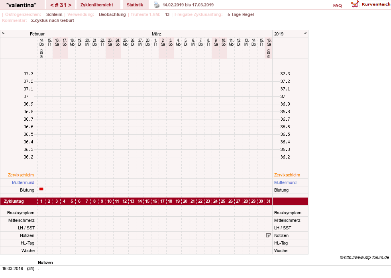The image size is (391, 278).
Task: Click the 5-Tage-Regel value
Action: [241, 14]
